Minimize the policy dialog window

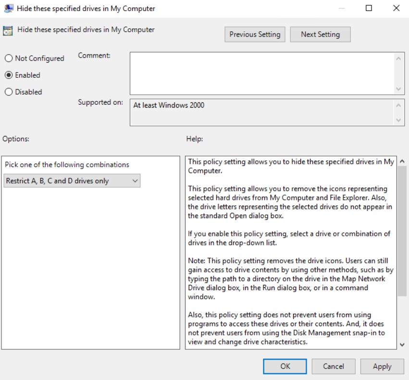coord(342,8)
